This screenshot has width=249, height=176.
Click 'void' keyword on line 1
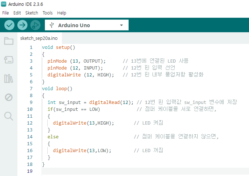[47, 47]
